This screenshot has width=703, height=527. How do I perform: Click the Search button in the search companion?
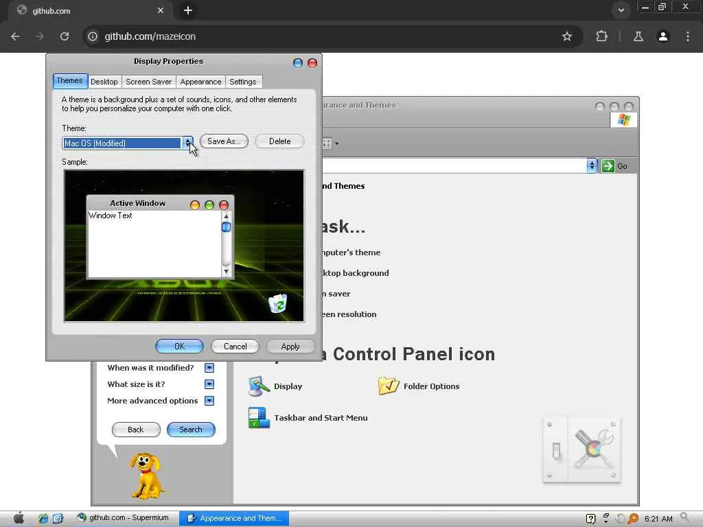191,430
